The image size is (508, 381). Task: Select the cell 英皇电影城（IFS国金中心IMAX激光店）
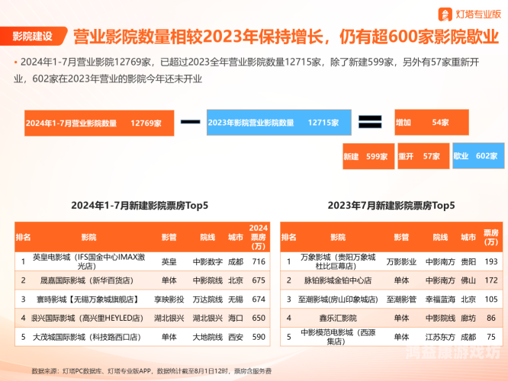[88, 261]
